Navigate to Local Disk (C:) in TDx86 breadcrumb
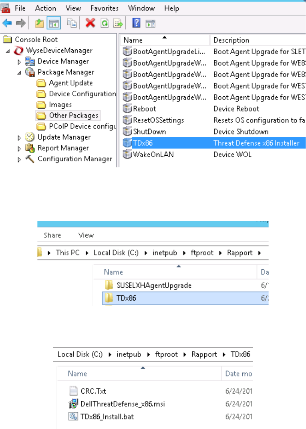This screenshot has width=306, height=429. [80, 354]
